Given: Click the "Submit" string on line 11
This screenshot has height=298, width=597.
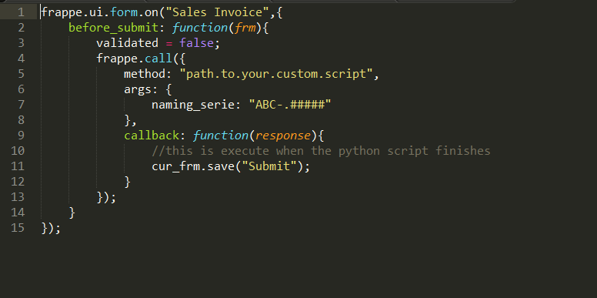Looking at the screenshot, I should coord(269,166).
